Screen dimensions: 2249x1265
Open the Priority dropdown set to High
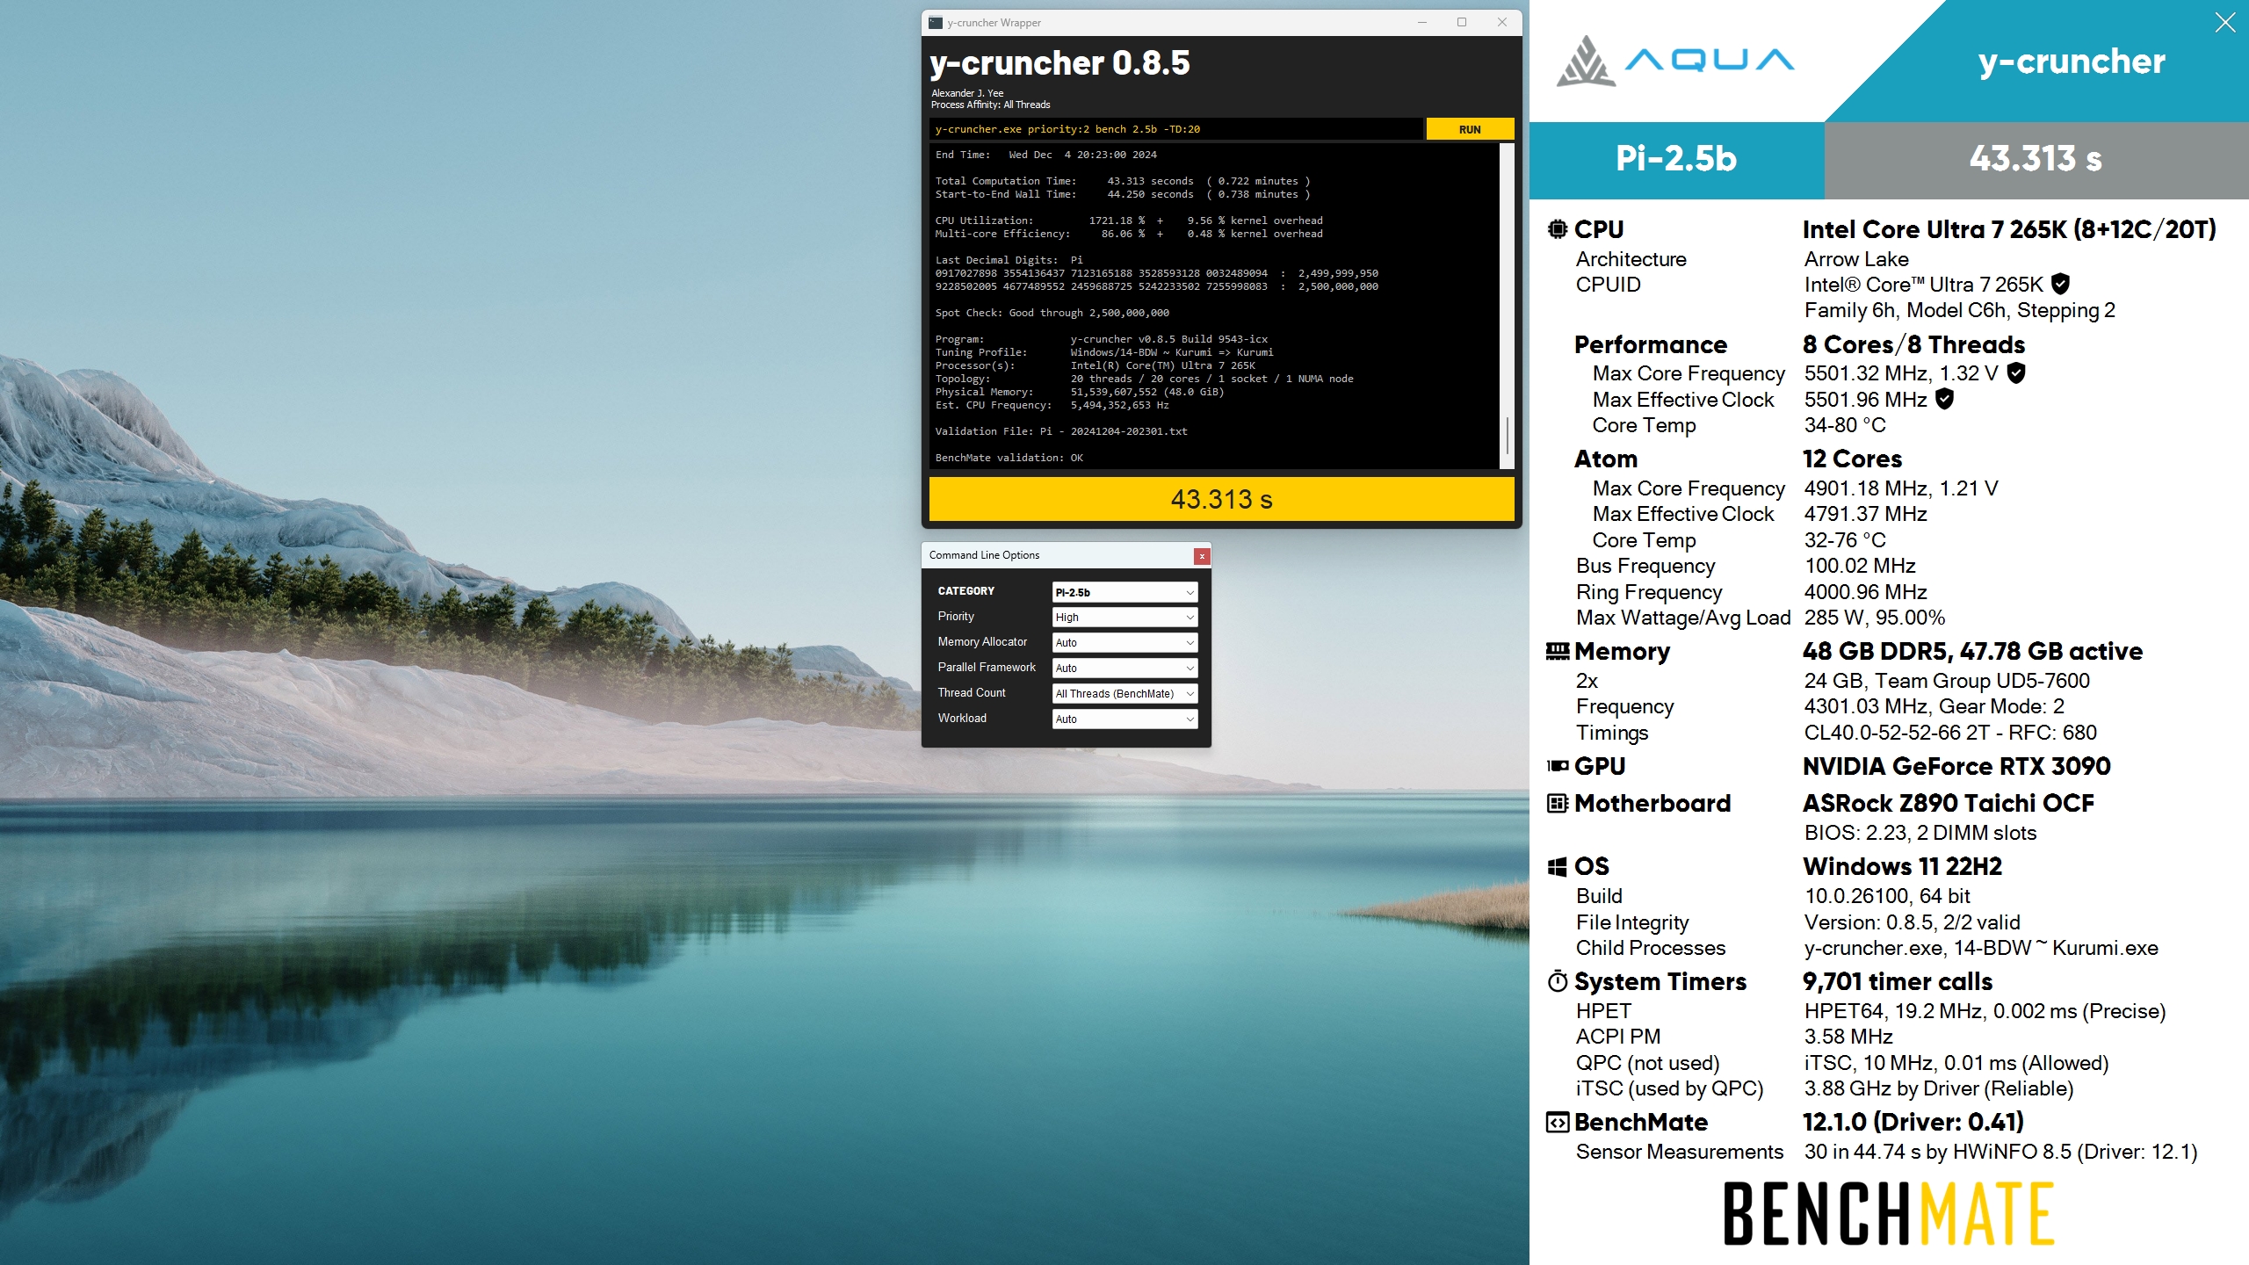coord(1124,618)
